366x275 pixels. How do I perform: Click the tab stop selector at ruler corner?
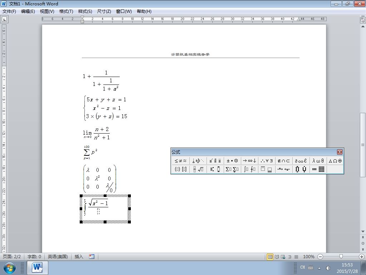(4, 19)
